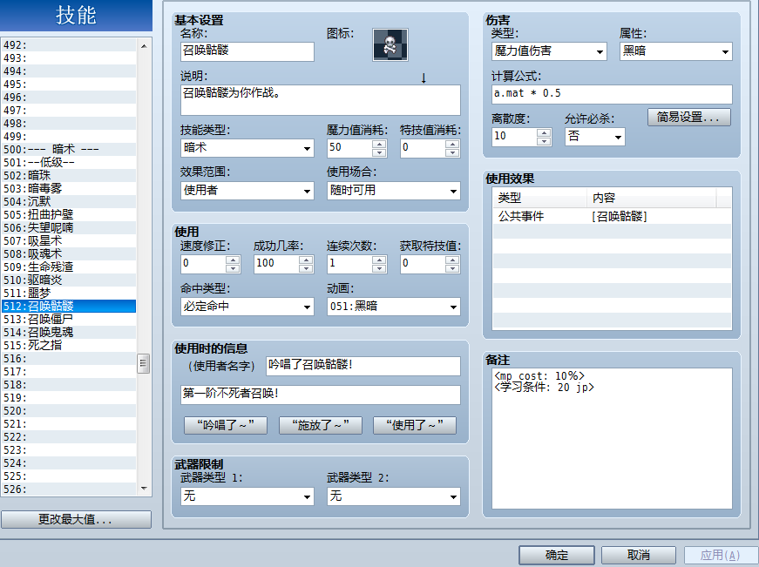
Task: Select skill 515:死之指
Action: [69, 346]
